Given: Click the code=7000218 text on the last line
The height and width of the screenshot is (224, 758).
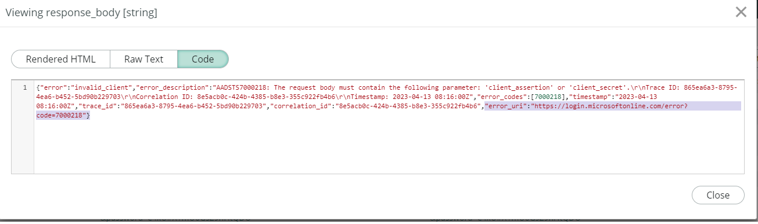Looking at the screenshot, I should pos(61,116).
